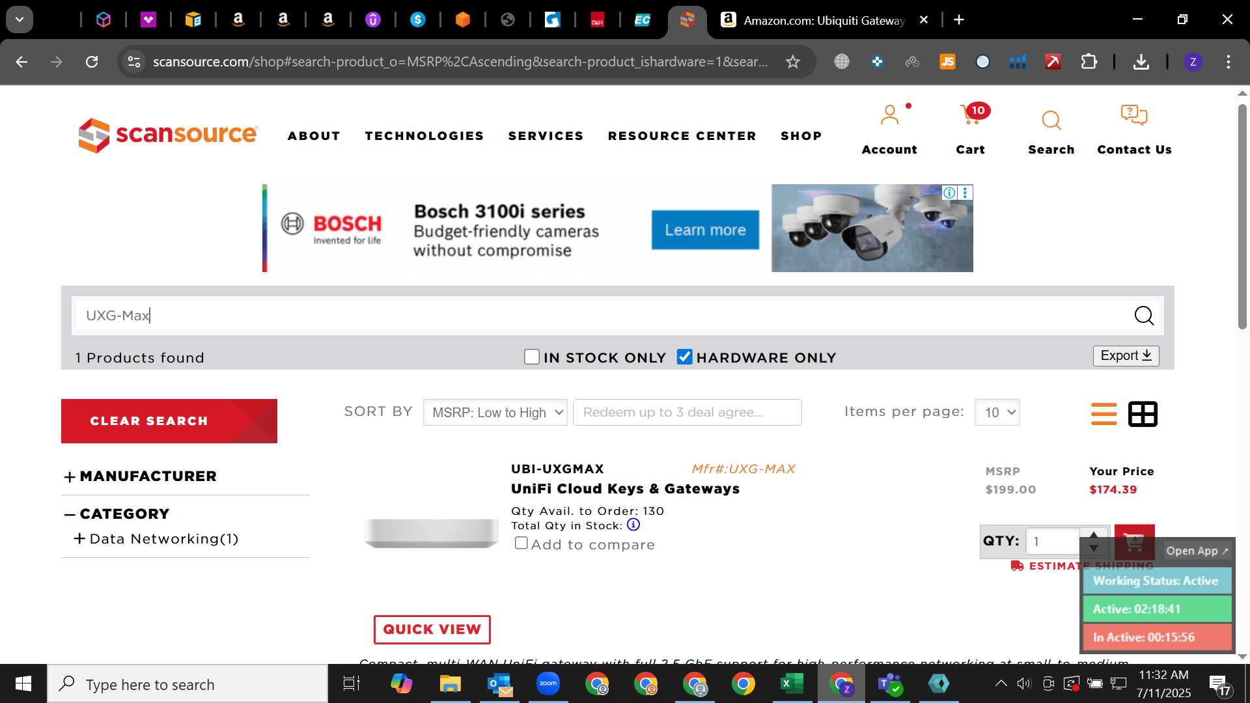Open the Account user icon
The image size is (1250, 703).
pyautogui.click(x=889, y=116)
